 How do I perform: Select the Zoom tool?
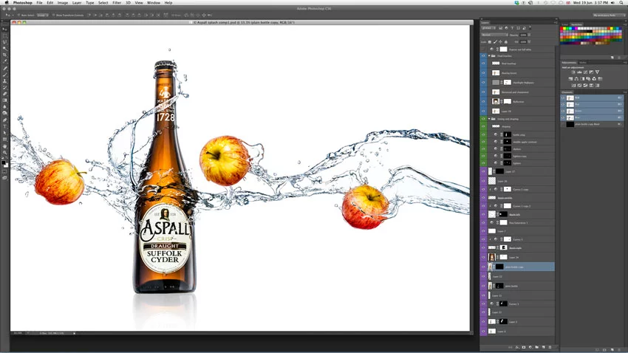[x=4, y=152]
